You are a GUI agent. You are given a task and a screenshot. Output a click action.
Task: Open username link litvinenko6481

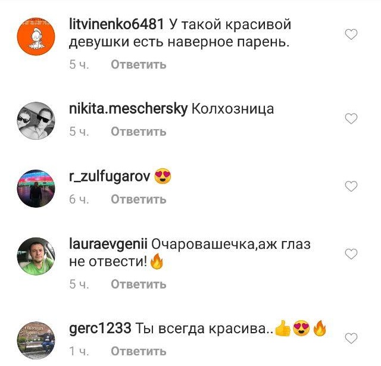coord(117,24)
